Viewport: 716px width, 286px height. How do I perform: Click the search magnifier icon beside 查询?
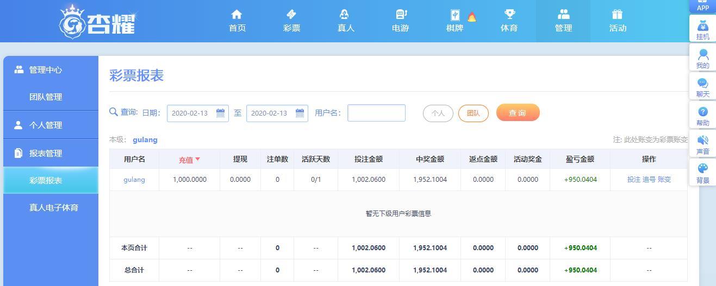click(114, 112)
